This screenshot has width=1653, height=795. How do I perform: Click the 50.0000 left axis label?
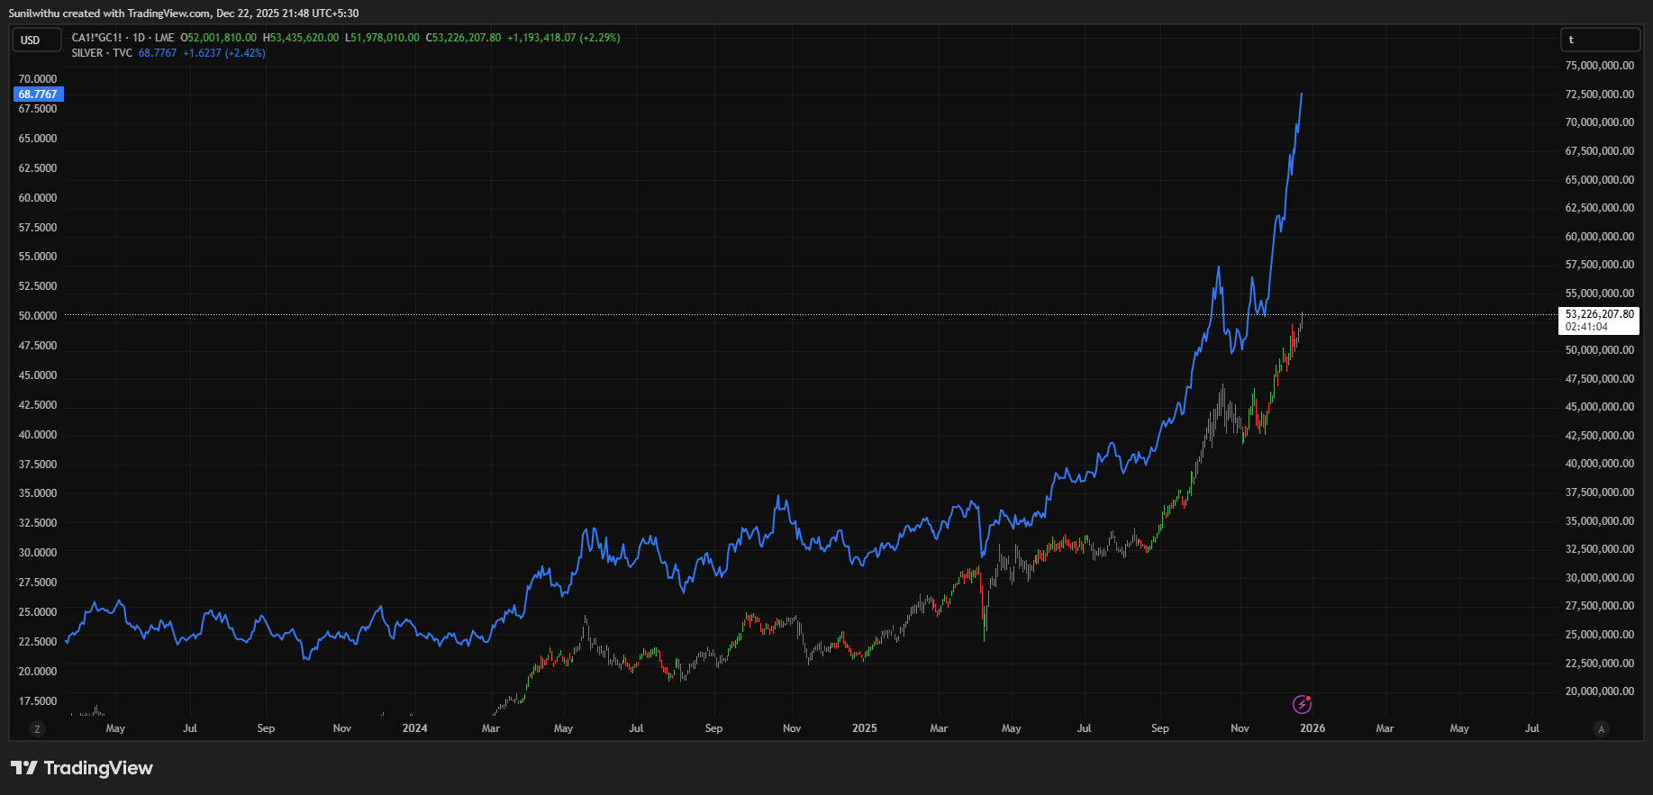(38, 316)
